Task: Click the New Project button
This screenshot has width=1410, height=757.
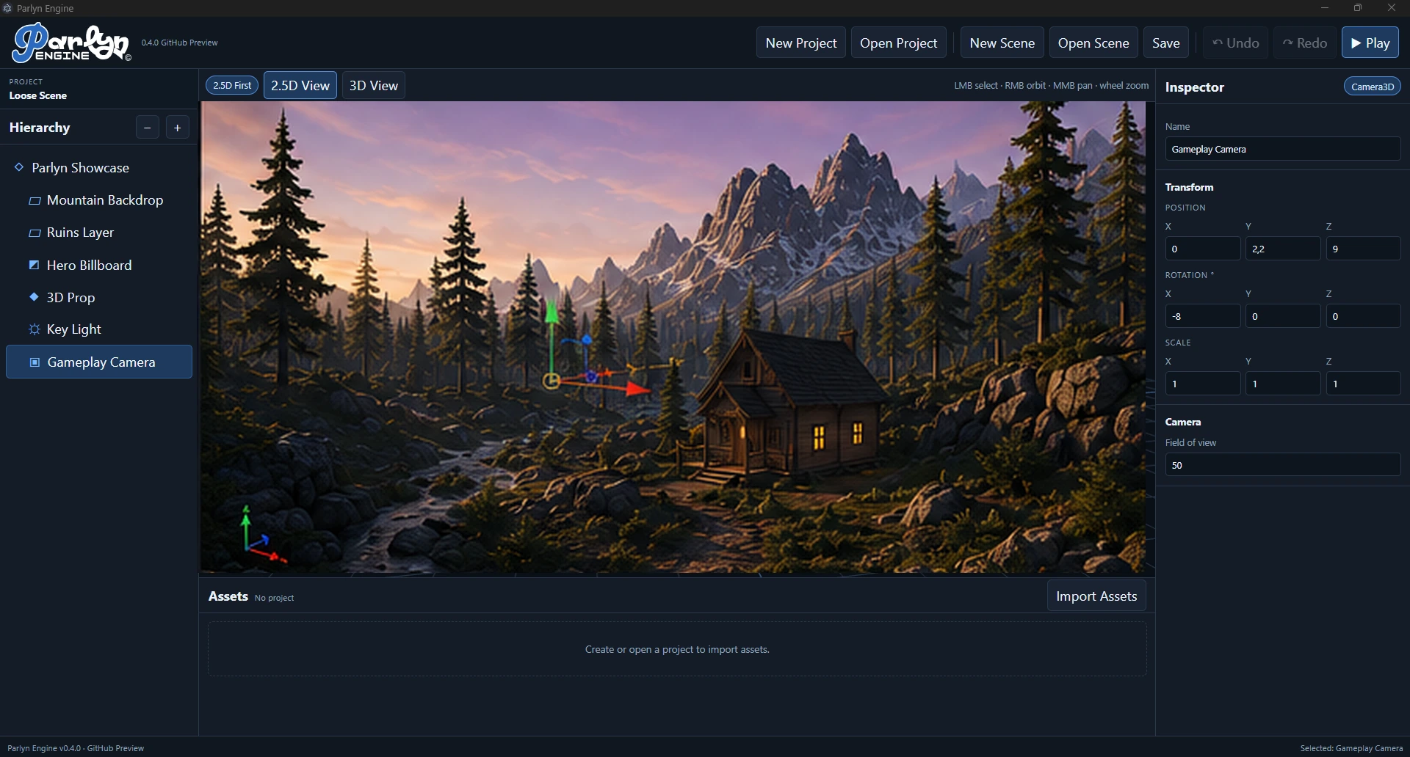Action: (x=801, y=43)
